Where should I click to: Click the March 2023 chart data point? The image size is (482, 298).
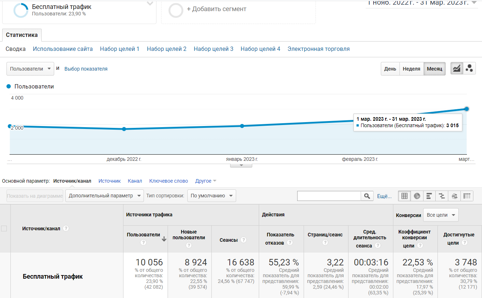(x=467, y=109)
